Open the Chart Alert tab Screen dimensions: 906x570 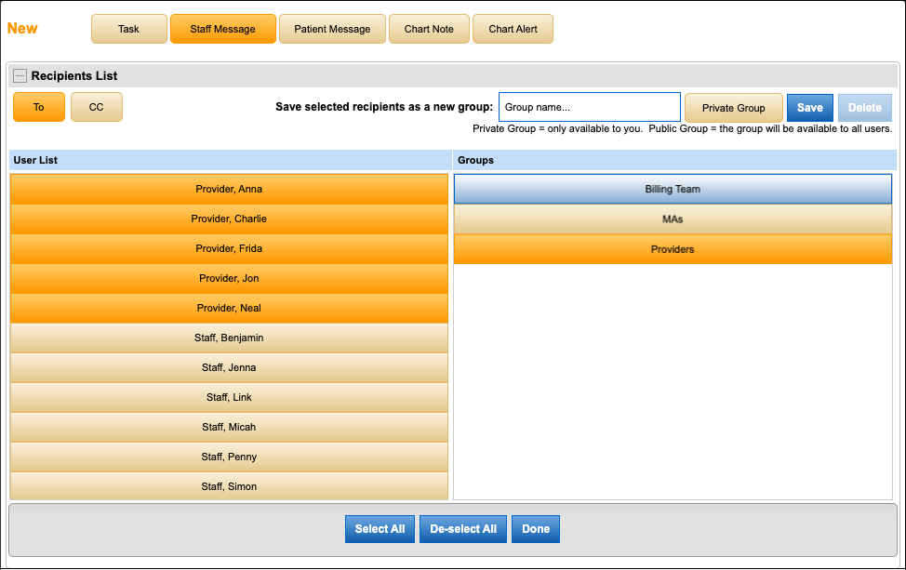tap(513, 29)
